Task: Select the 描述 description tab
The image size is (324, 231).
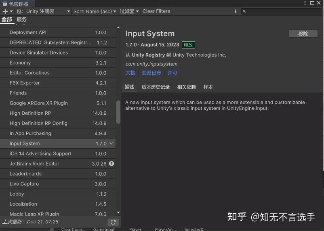Action: [x=130, y=87]
